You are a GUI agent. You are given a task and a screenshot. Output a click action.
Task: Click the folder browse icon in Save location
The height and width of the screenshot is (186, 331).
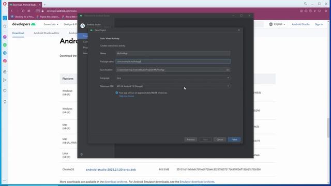click(228, 70)
